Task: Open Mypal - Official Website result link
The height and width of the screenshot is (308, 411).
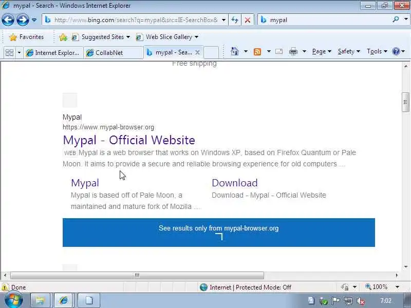Action: coord(129,140)
